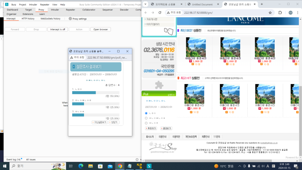The width and height of the screenshot is (302, 170).
Task: Click the page horizontal scrollbar
Action: (x=208, y=161)
